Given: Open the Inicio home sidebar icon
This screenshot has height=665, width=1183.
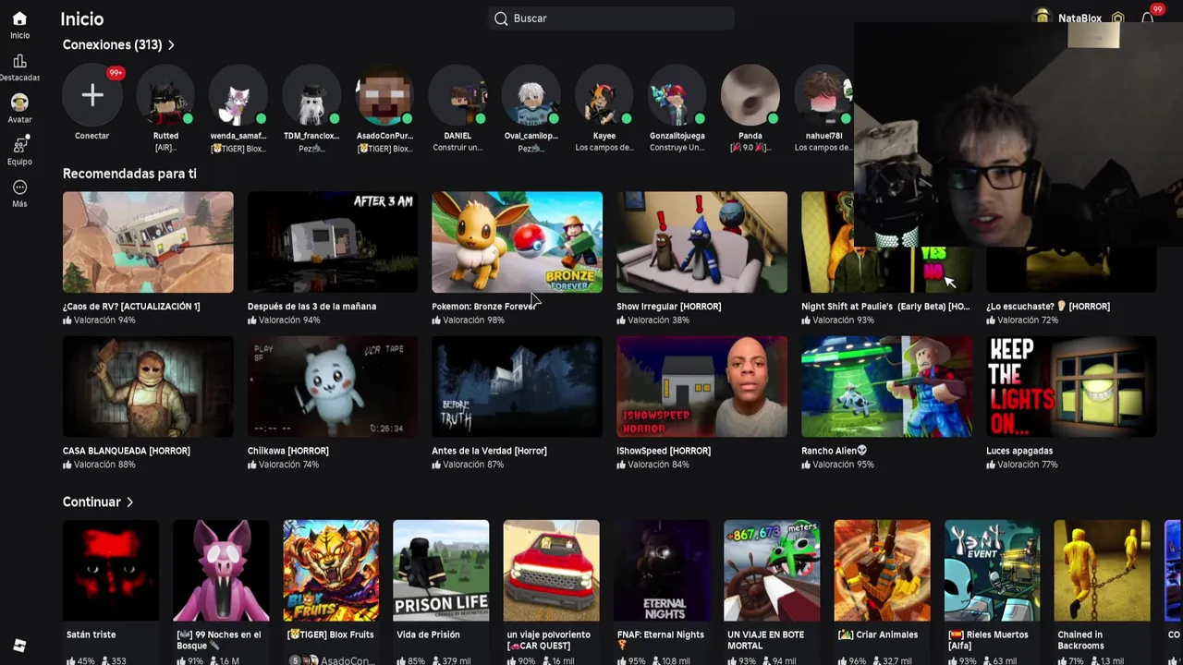Looking at the screenshot, I should coord(19,18).
